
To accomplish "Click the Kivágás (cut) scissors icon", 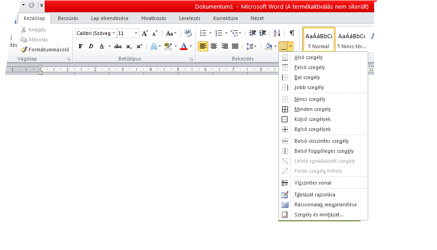I will (x=23, y=30).
